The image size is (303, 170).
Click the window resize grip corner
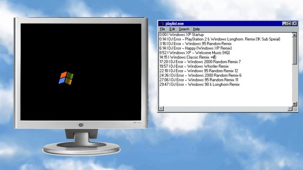[x=295, y=109]
